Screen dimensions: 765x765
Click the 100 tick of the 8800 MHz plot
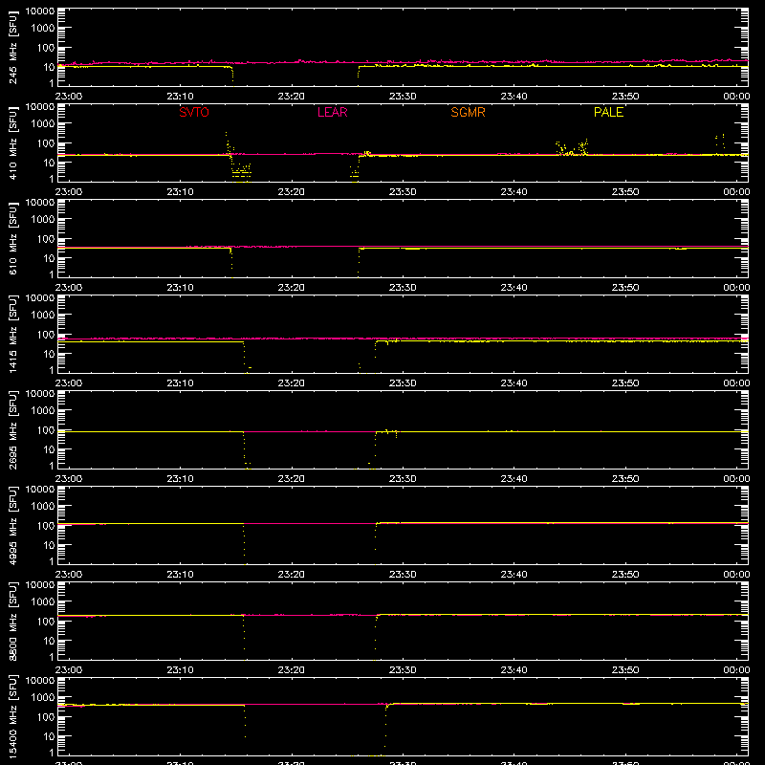46,622
